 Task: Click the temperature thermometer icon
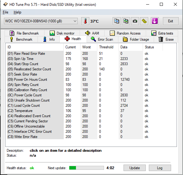click(85, 21)
